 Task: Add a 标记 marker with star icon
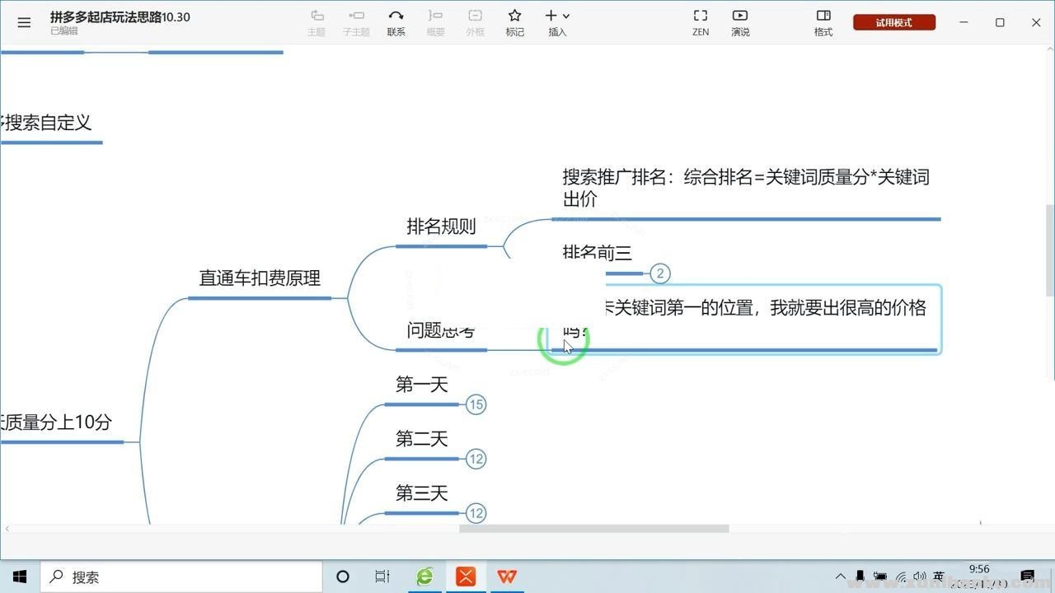(x=514, y=21)
